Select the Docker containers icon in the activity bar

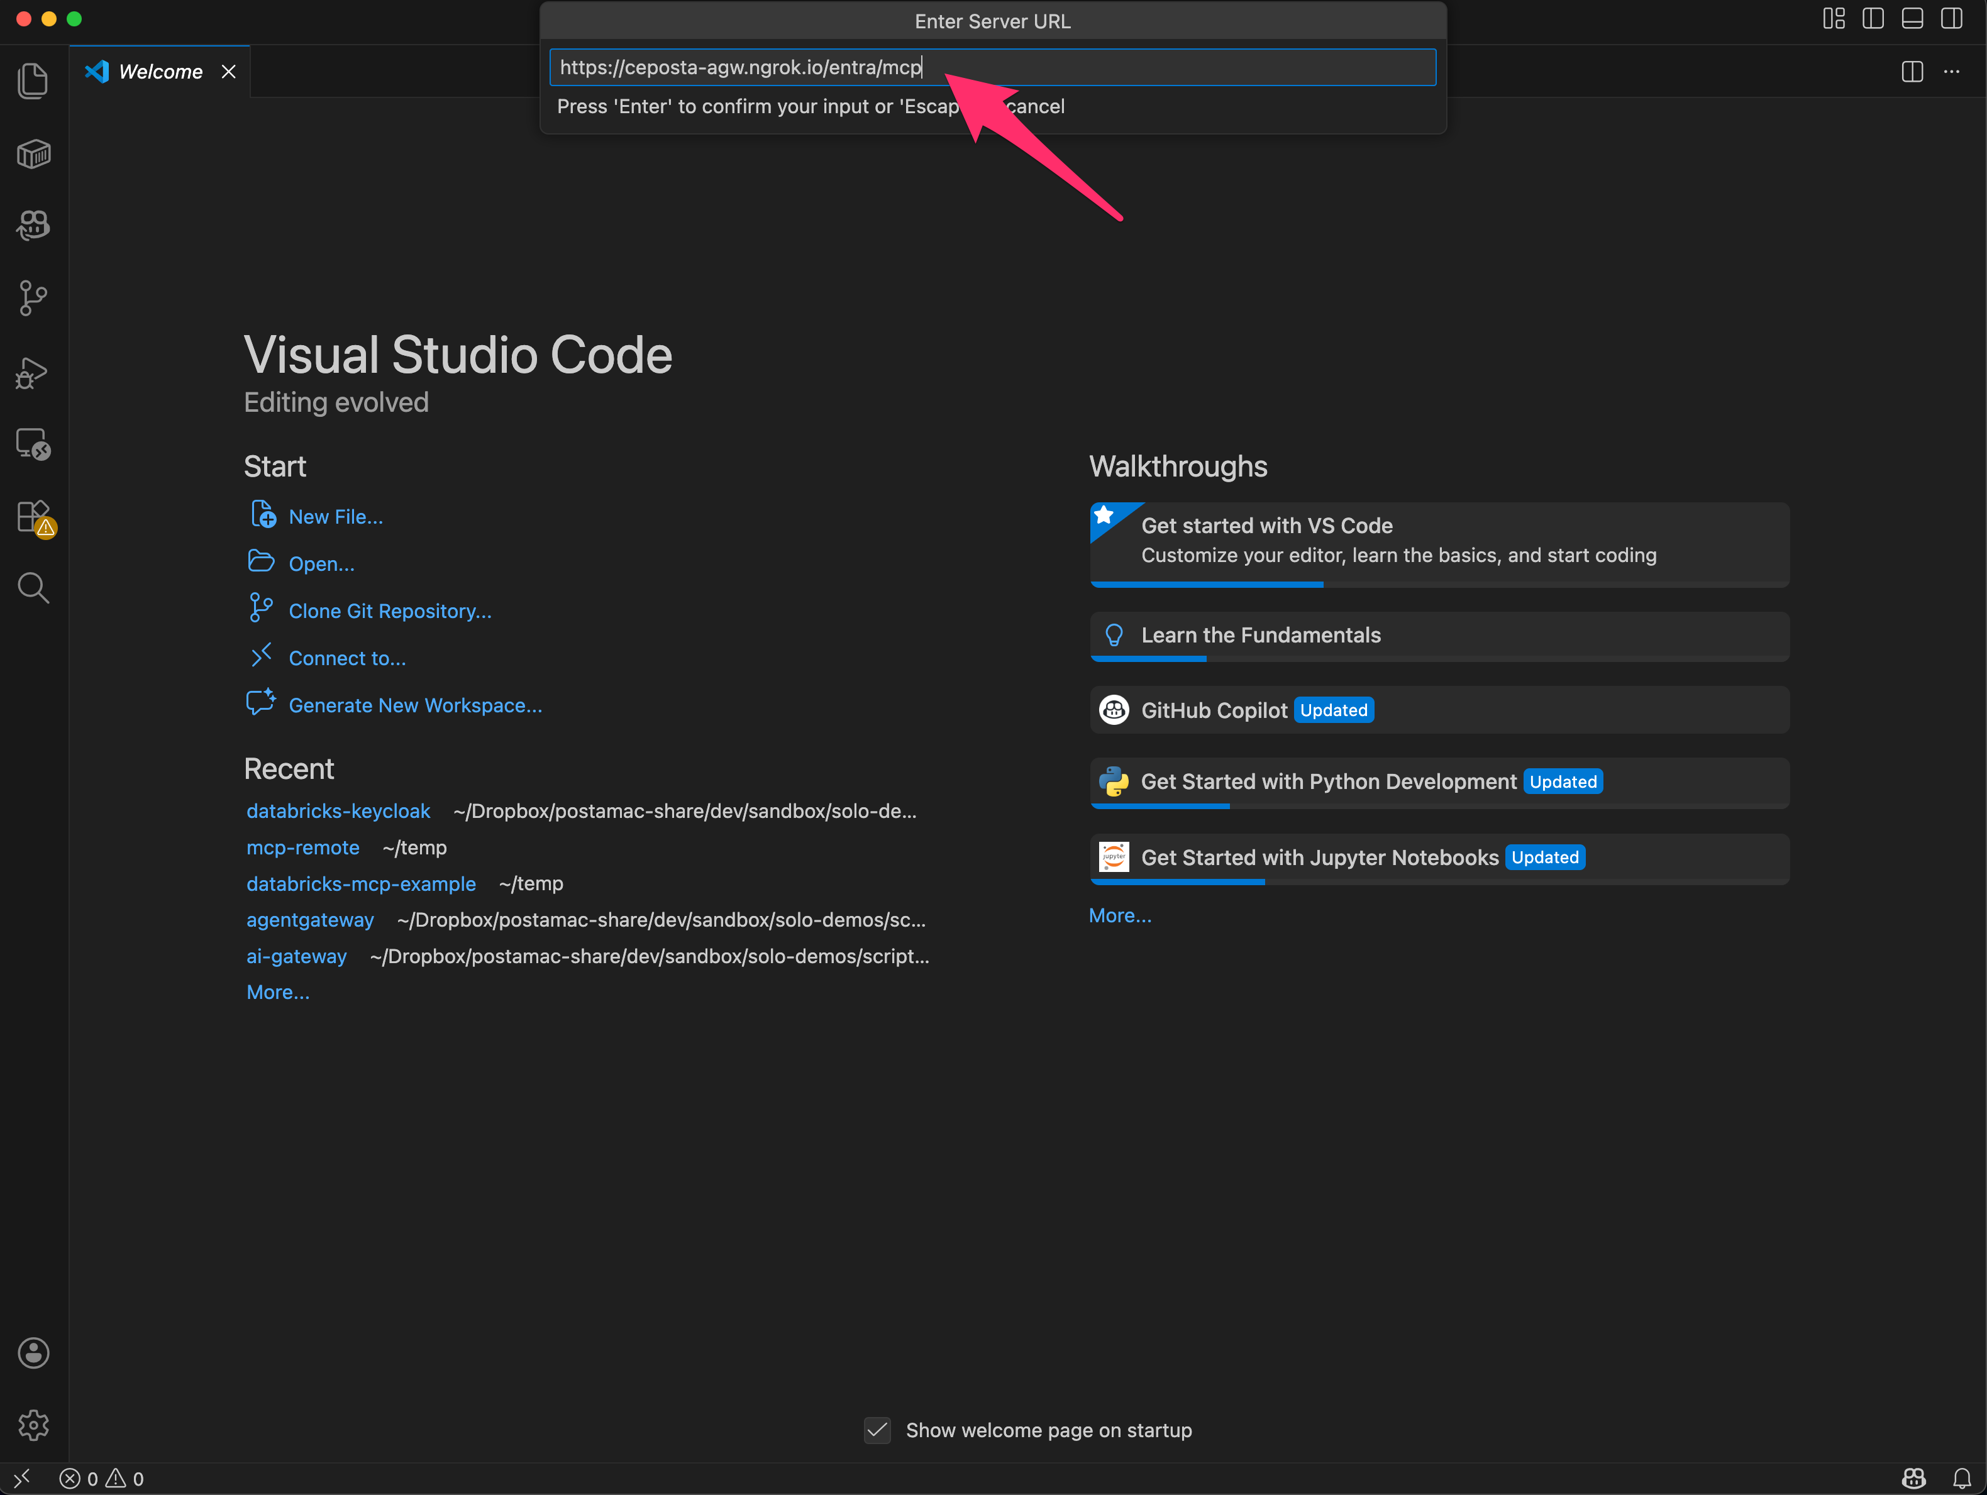(x=33, y=153)
